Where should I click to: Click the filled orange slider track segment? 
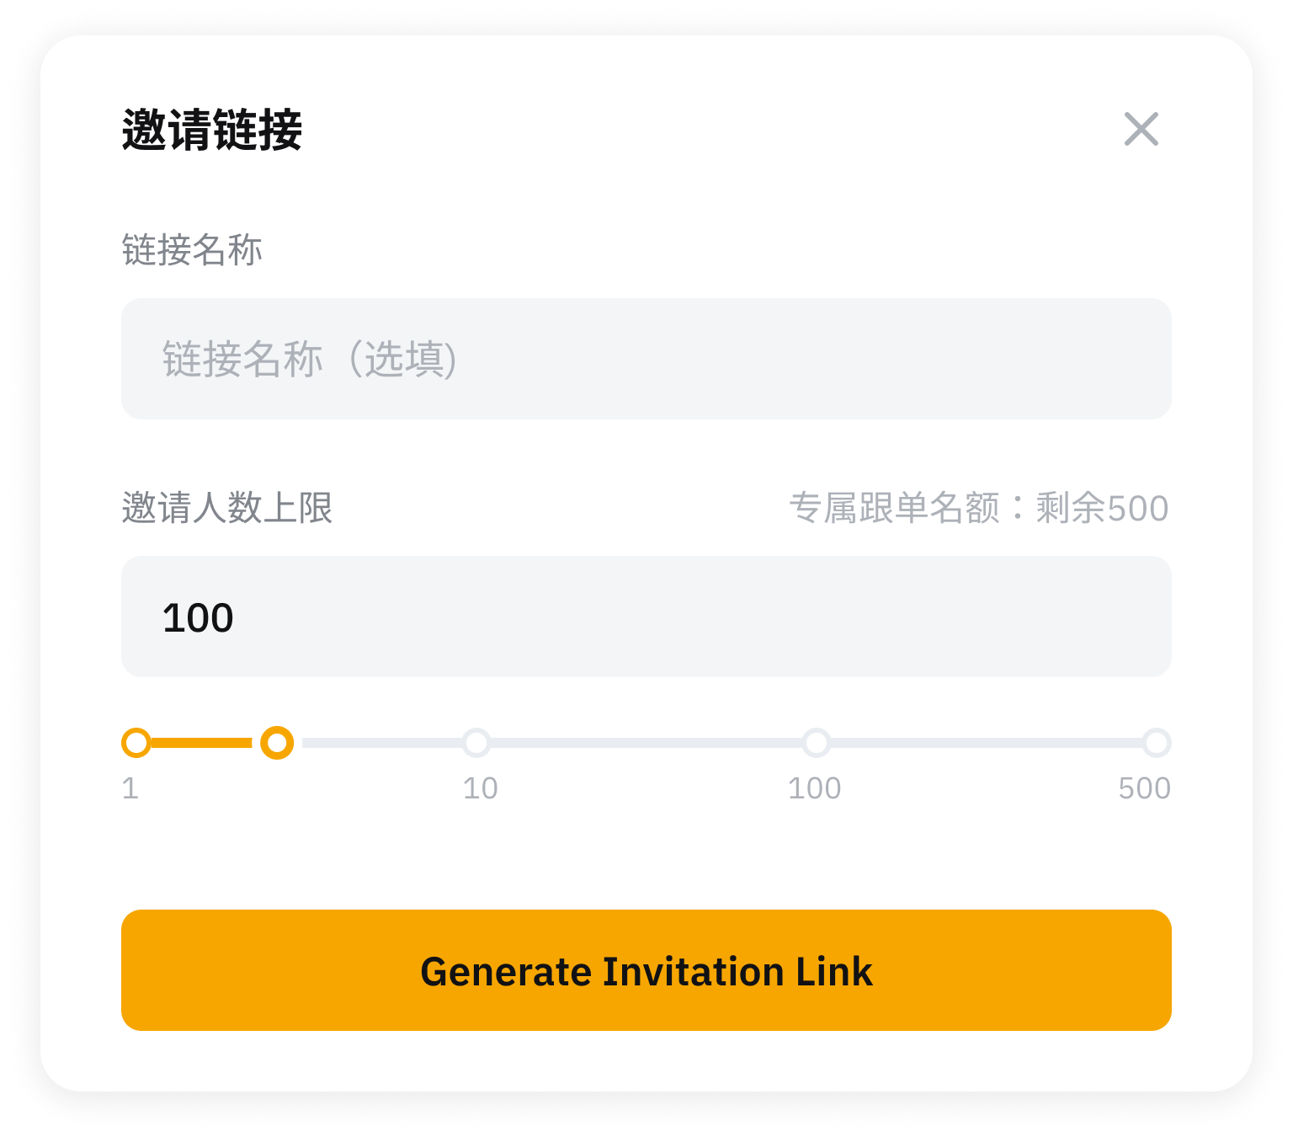(x=202, y=743)
